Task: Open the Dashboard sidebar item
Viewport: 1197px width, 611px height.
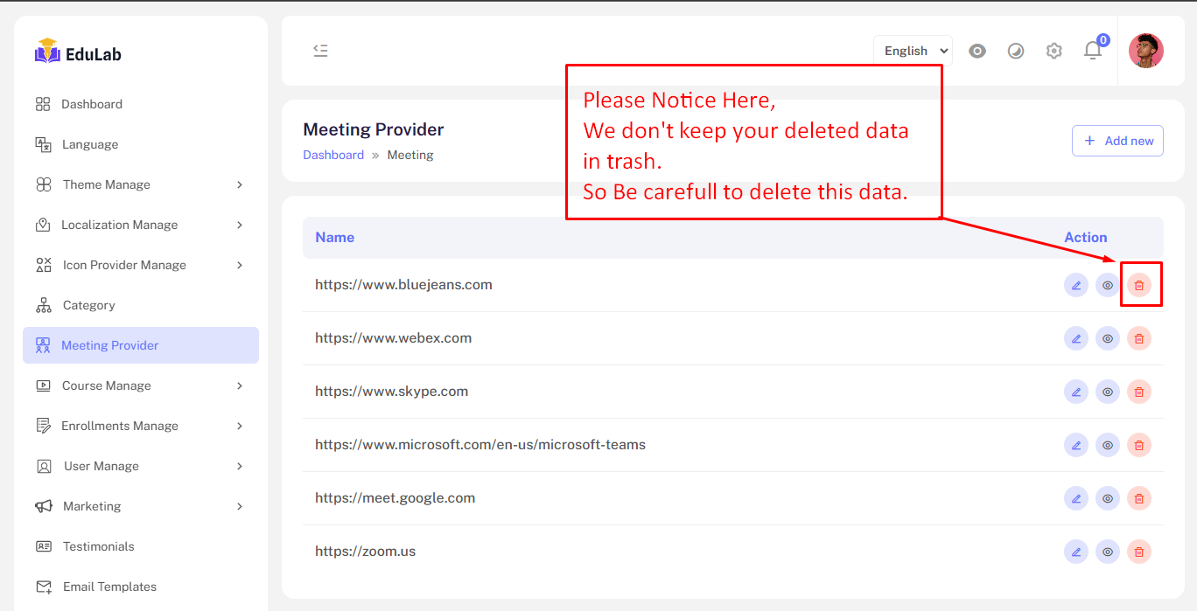Action: tap(92, 104)
